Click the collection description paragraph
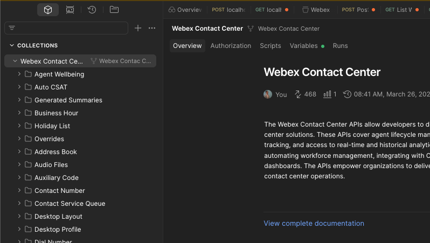 (347, 150)
